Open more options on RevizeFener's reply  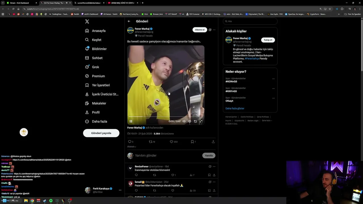click(214, 167)
